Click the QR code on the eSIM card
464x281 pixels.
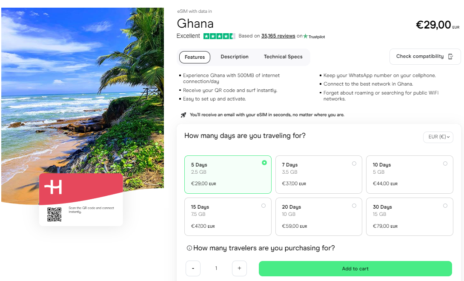click(x=54, y=215)
